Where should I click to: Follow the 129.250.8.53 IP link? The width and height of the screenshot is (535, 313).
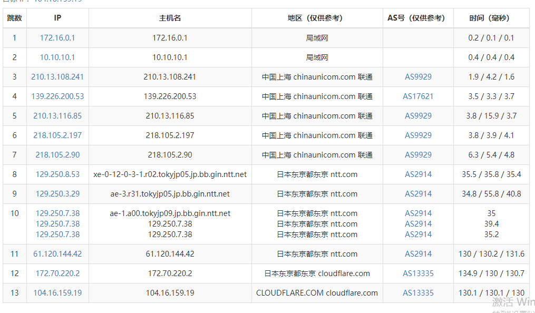[x=57, y=174]
